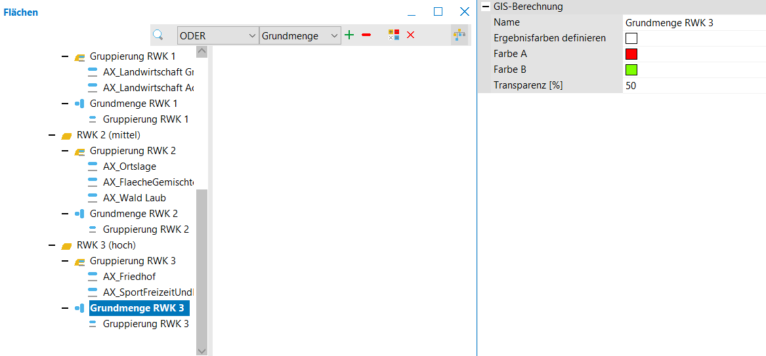Click the red minus remove icon
Screen dimensions: 766x356
pyautogui.click(x=366, y=35)
